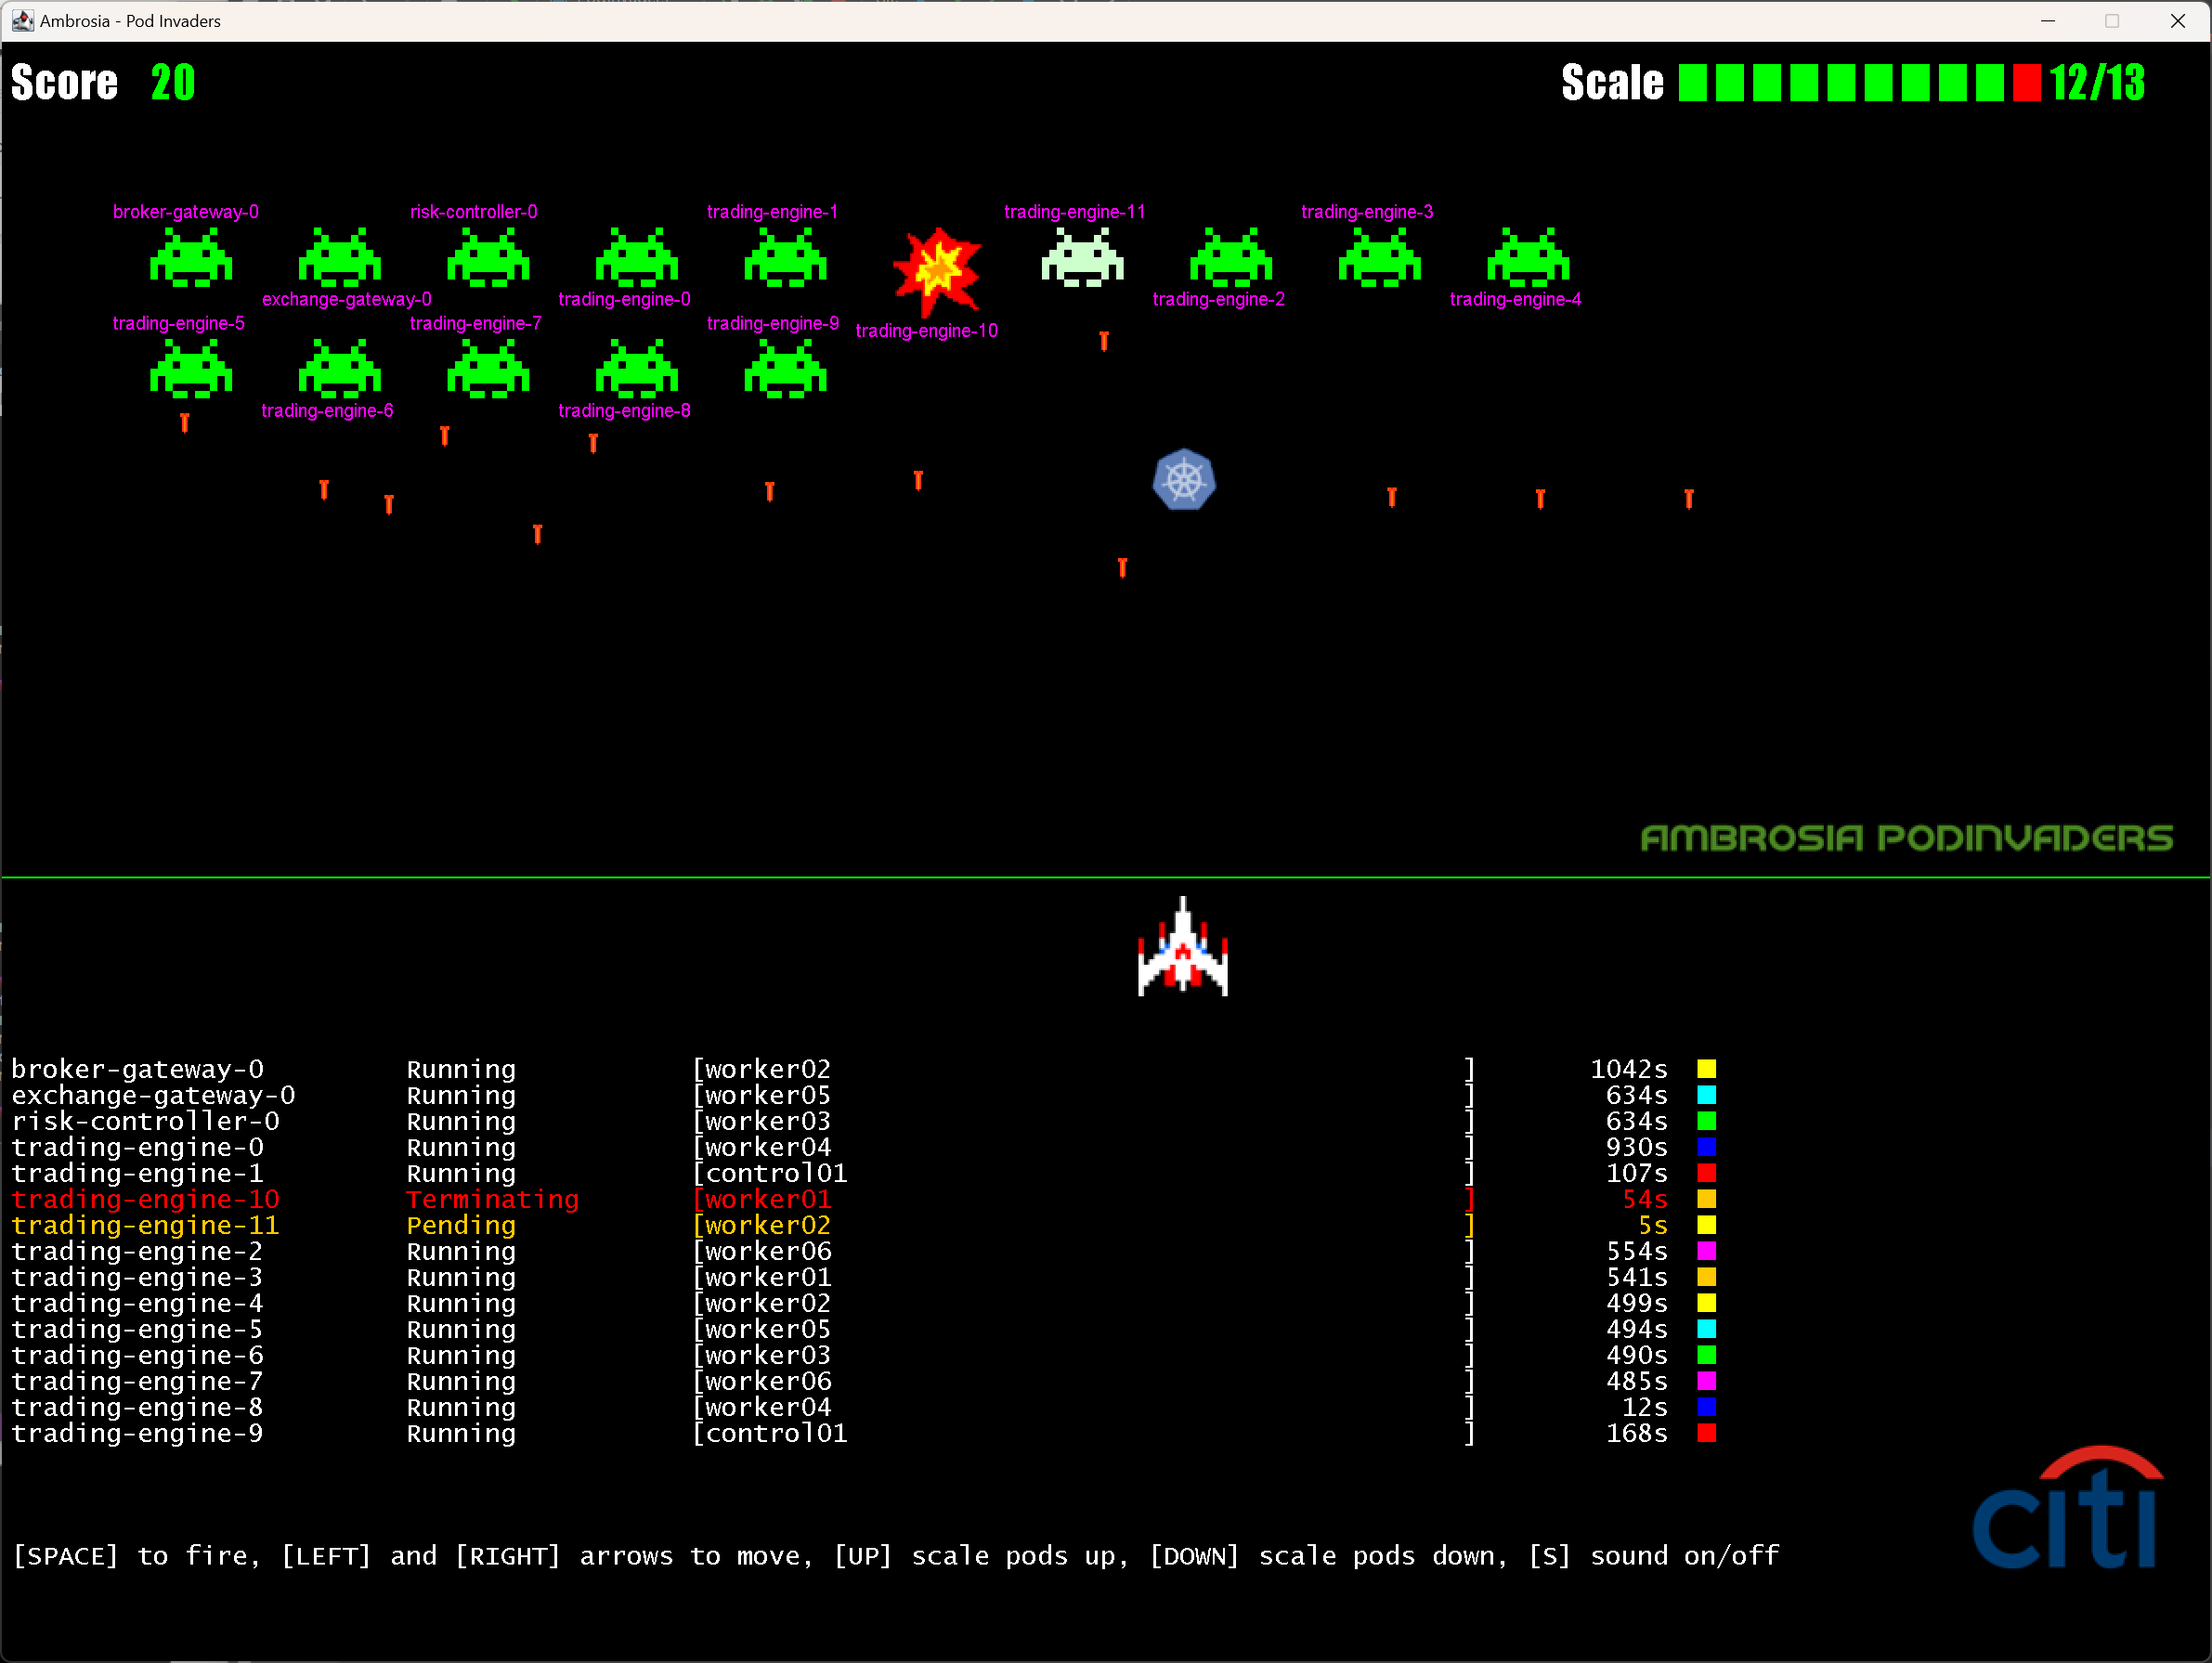The width and height of the screenshot is (2212, 1663).
Task: Click the red Scale bar segment
Action: coord(2026,83)
